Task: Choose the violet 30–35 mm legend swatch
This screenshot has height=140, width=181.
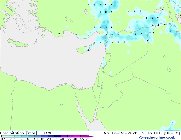Action: [x=64, y=136]
